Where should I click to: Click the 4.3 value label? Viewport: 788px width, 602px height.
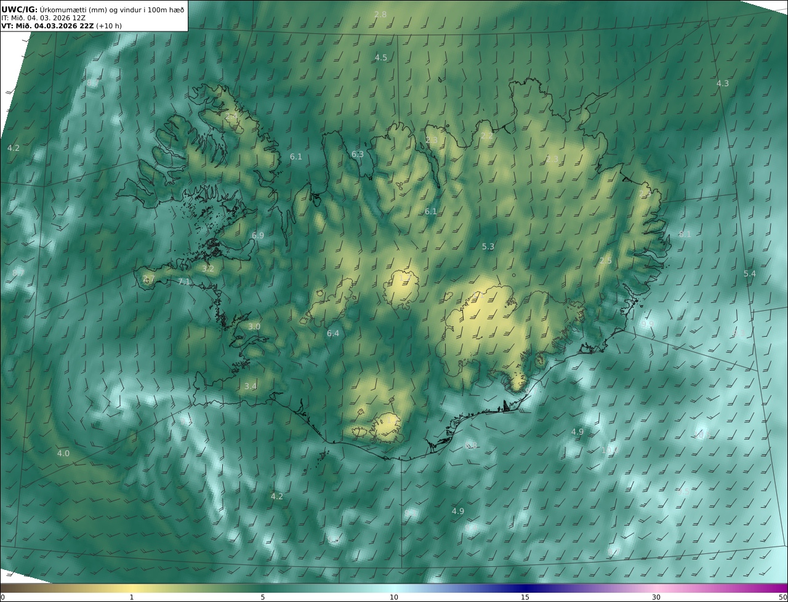[723, 83]
